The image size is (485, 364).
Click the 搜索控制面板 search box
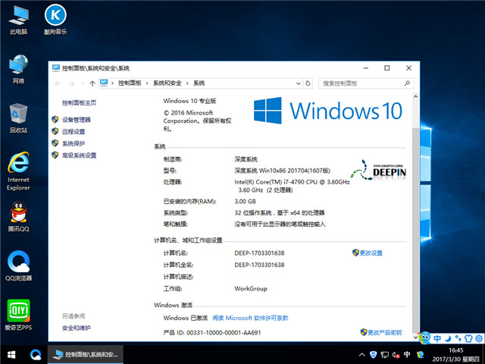366,83
